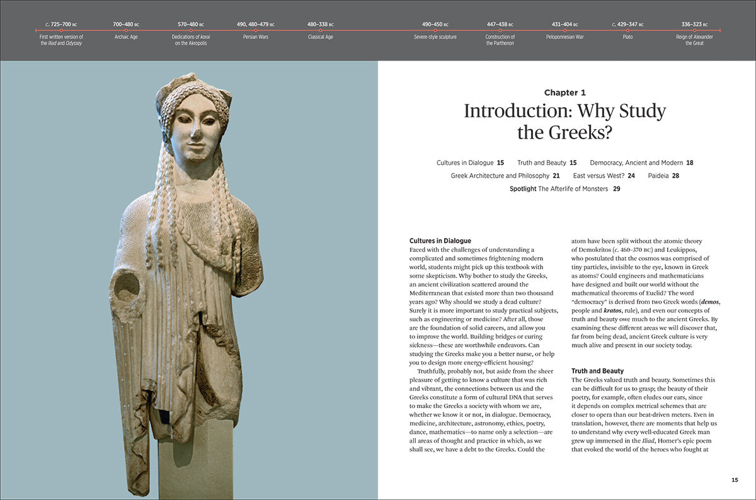
Task: Click the page number 15 in the corner
Action: 735,480
